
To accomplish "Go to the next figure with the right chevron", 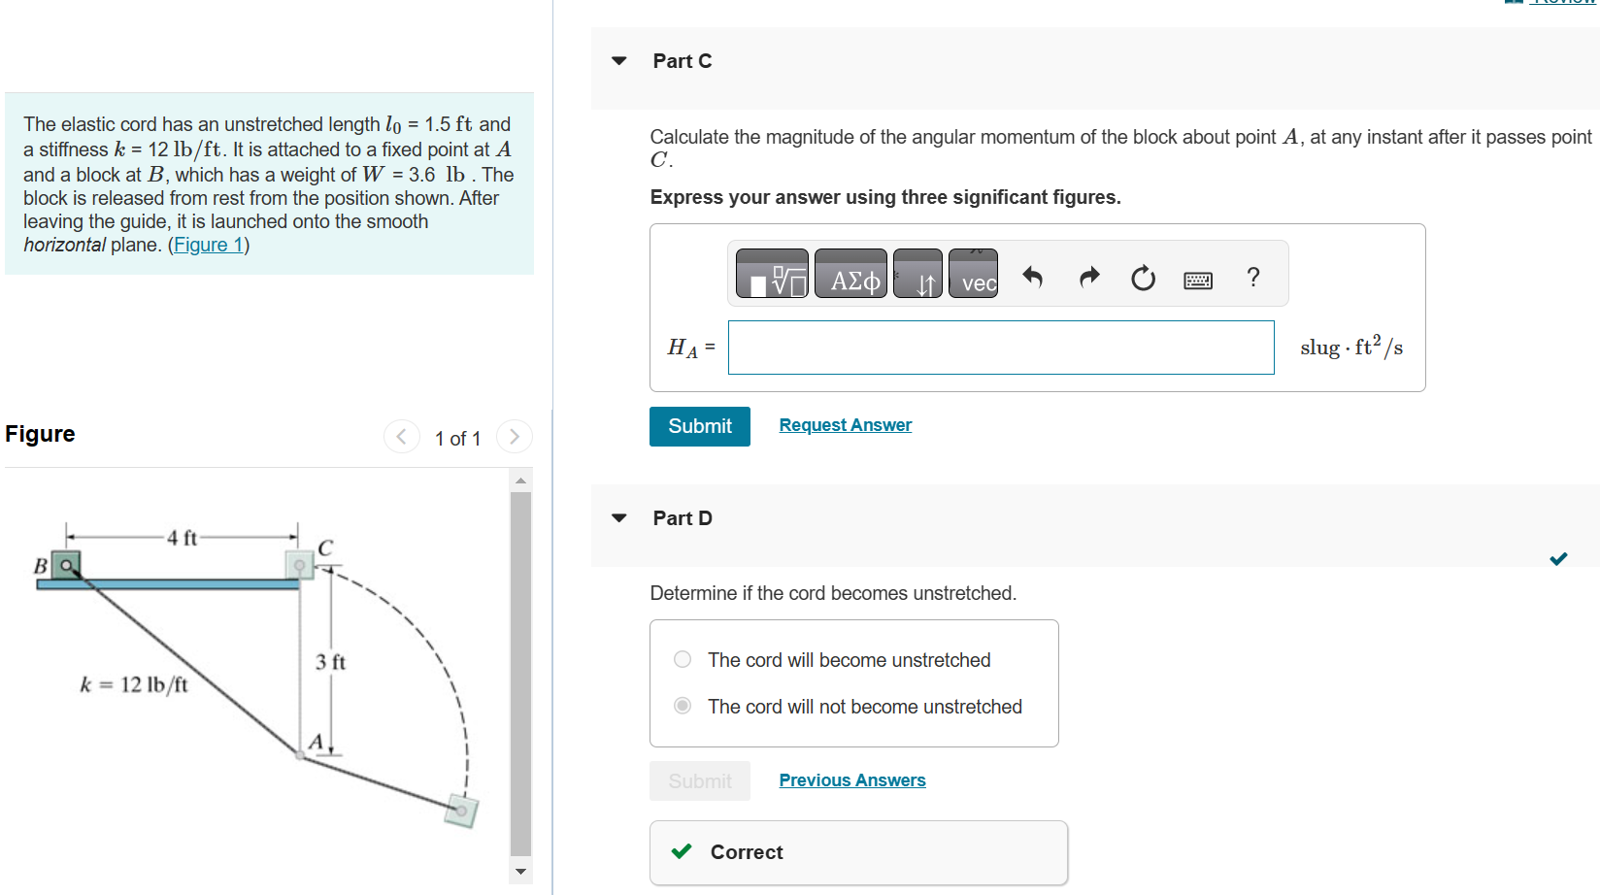I will [514, 437].
